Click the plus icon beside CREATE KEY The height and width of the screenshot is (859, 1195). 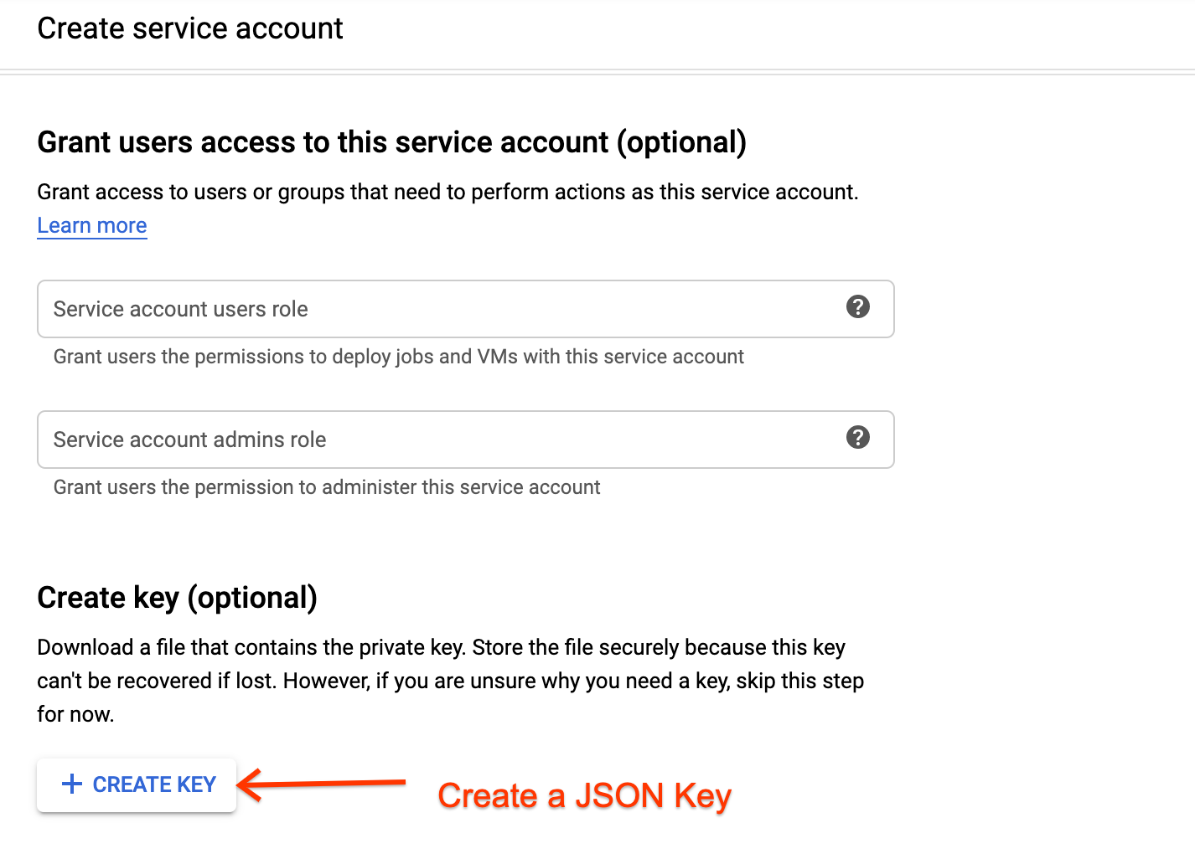pyautogui.click(x=72, y=784)
